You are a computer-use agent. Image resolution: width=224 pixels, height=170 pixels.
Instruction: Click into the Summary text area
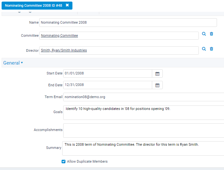(x=143, y=148)
